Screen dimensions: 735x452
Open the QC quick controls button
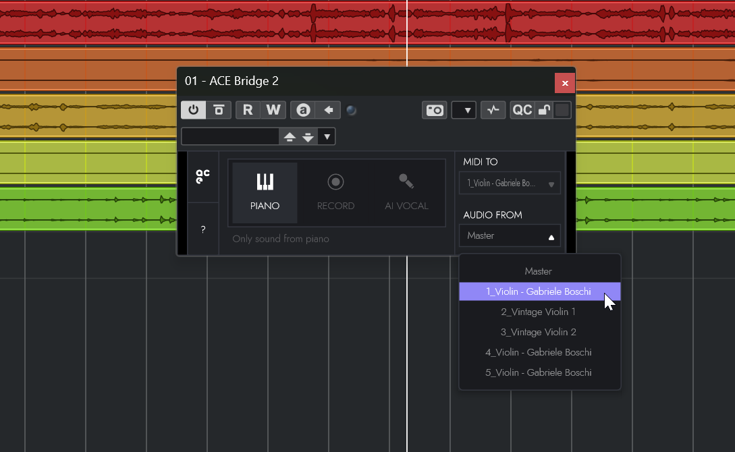(522, 110)
